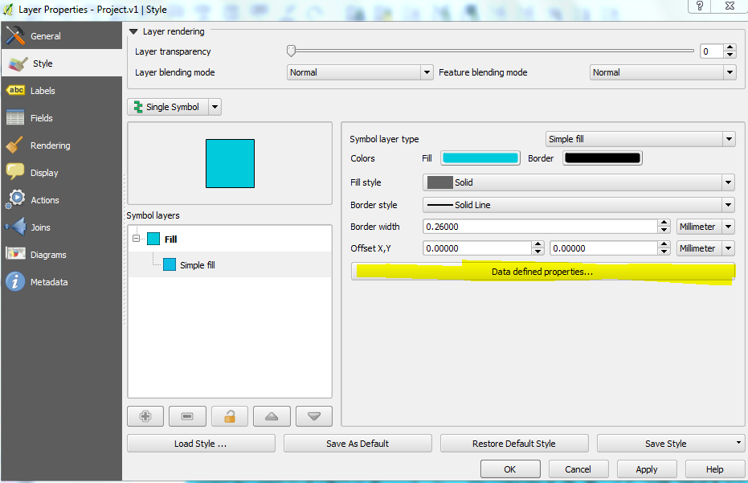Lock the symbol layer's color
The image size is (748, 483).
tap(230, 416)
